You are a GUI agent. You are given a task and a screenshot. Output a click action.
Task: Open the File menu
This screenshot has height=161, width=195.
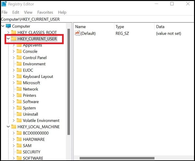[5, 12]
